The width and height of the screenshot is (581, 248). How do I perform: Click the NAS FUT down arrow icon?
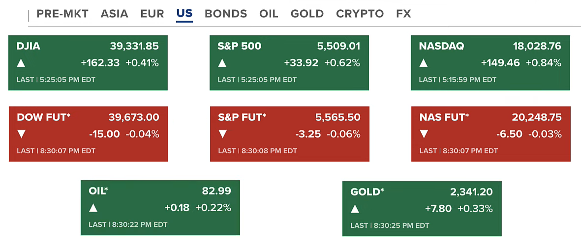pos(424,134)
